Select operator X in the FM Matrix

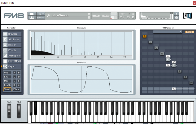(x=180, y=71)
